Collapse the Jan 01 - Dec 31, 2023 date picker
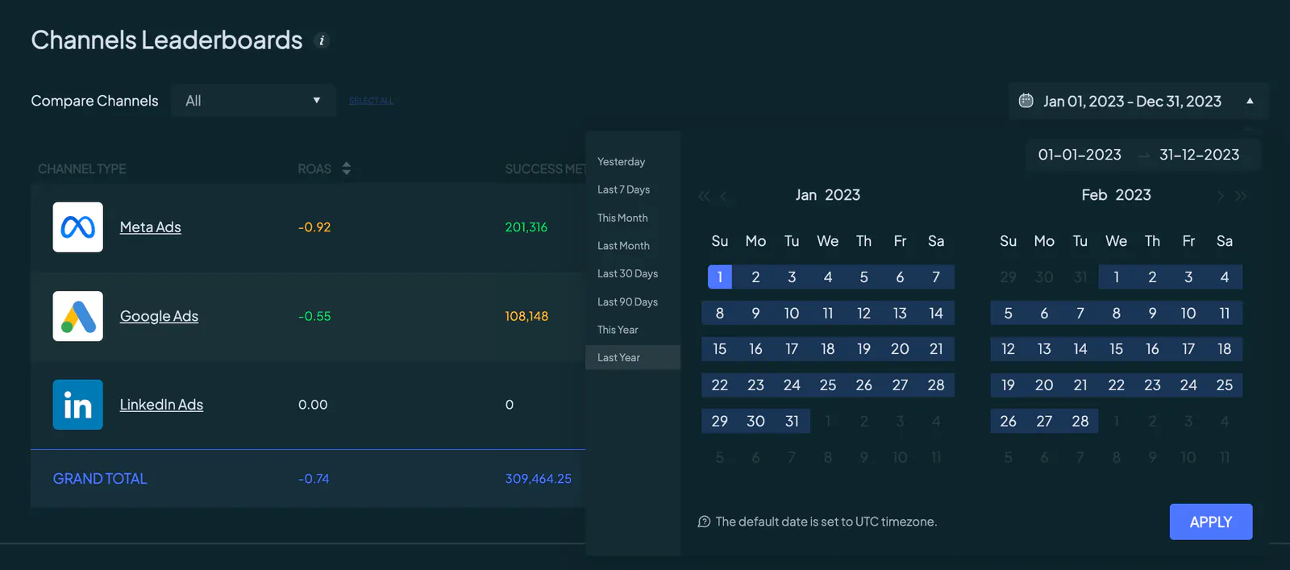Image resolution: width=1290 pixels, height=570 pixels. click(x=1250, y=101)
